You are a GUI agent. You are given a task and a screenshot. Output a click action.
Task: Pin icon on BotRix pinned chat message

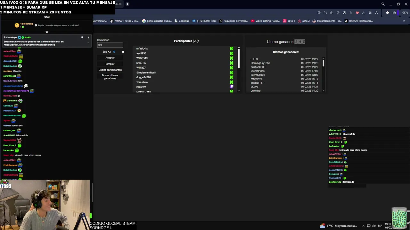pos(82,37)
